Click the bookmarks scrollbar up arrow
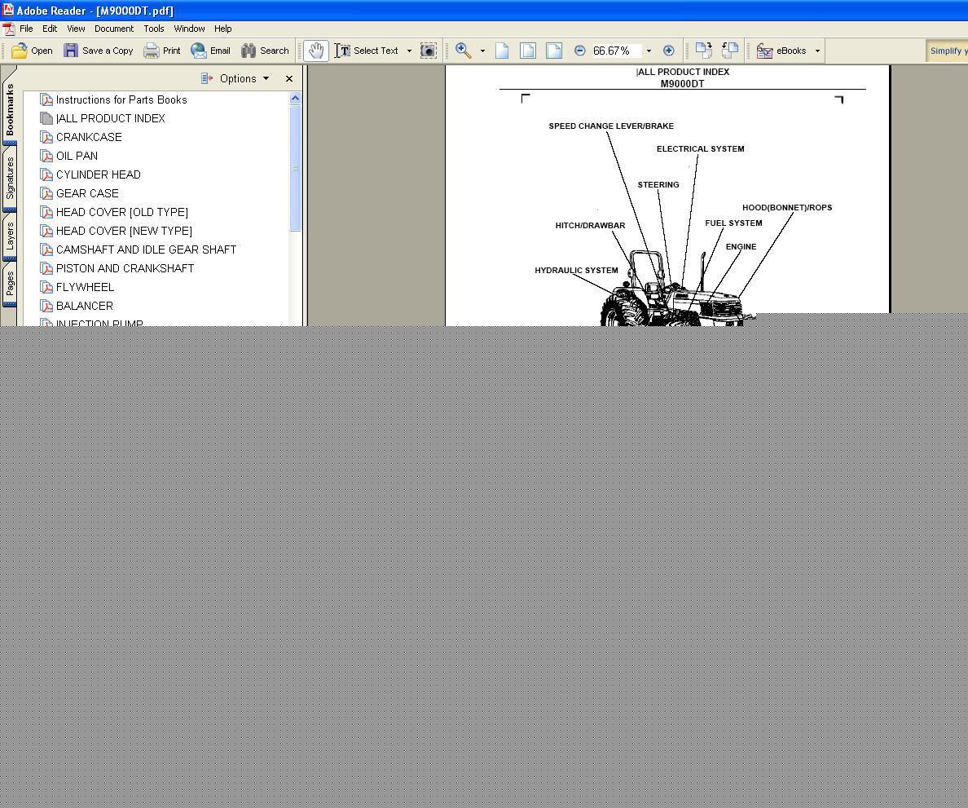This screenshot has width=968, height=808. [295, 98]
